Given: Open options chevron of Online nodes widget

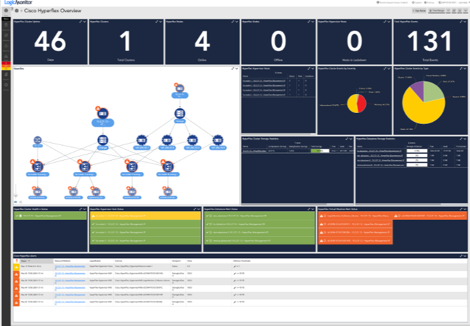Looking at the screenshot, I should [x=237, y=22].
